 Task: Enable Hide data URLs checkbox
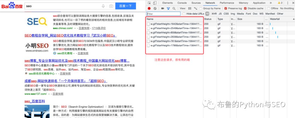(184, 14)
